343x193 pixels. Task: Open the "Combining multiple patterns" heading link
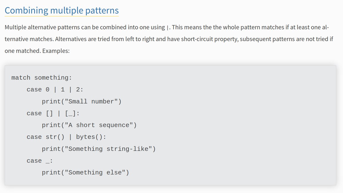point(62,11)
